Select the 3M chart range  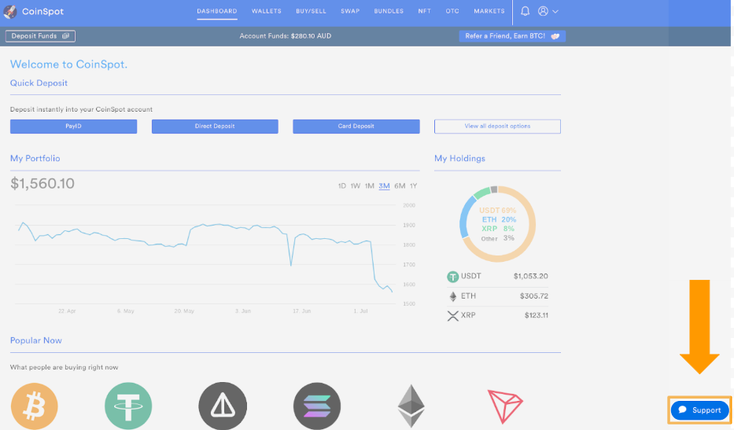(385, 186)
